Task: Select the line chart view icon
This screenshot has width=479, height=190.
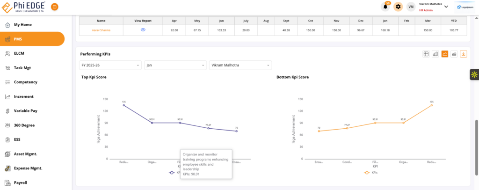Action: [445, 54]
